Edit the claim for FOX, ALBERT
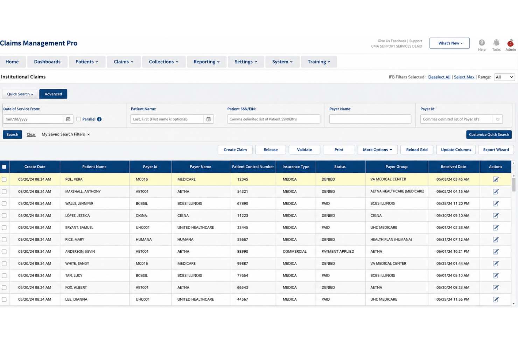The width and height of the screenshot is (518, 345). (496, 288)
